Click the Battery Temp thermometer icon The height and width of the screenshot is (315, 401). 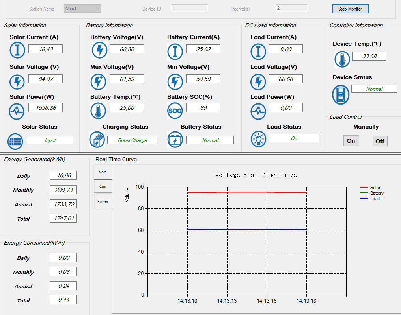point(98,111)
